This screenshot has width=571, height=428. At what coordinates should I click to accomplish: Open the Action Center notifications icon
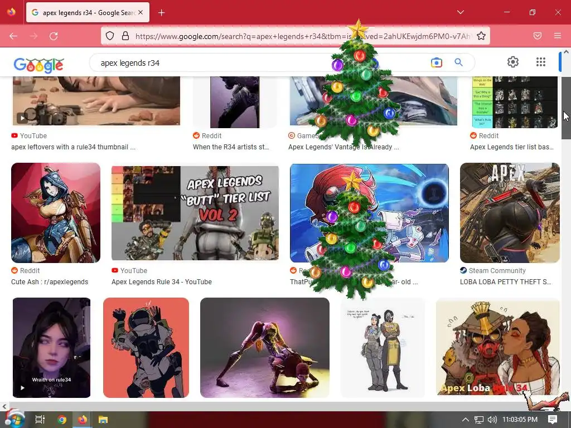click(553, 419)
